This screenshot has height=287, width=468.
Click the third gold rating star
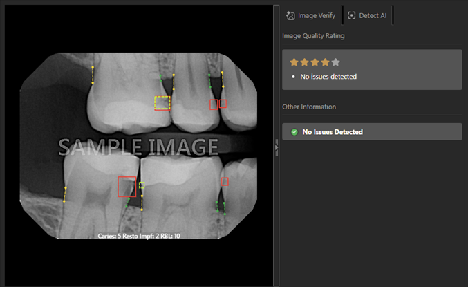pyautogui.click(x=315, y=62)
